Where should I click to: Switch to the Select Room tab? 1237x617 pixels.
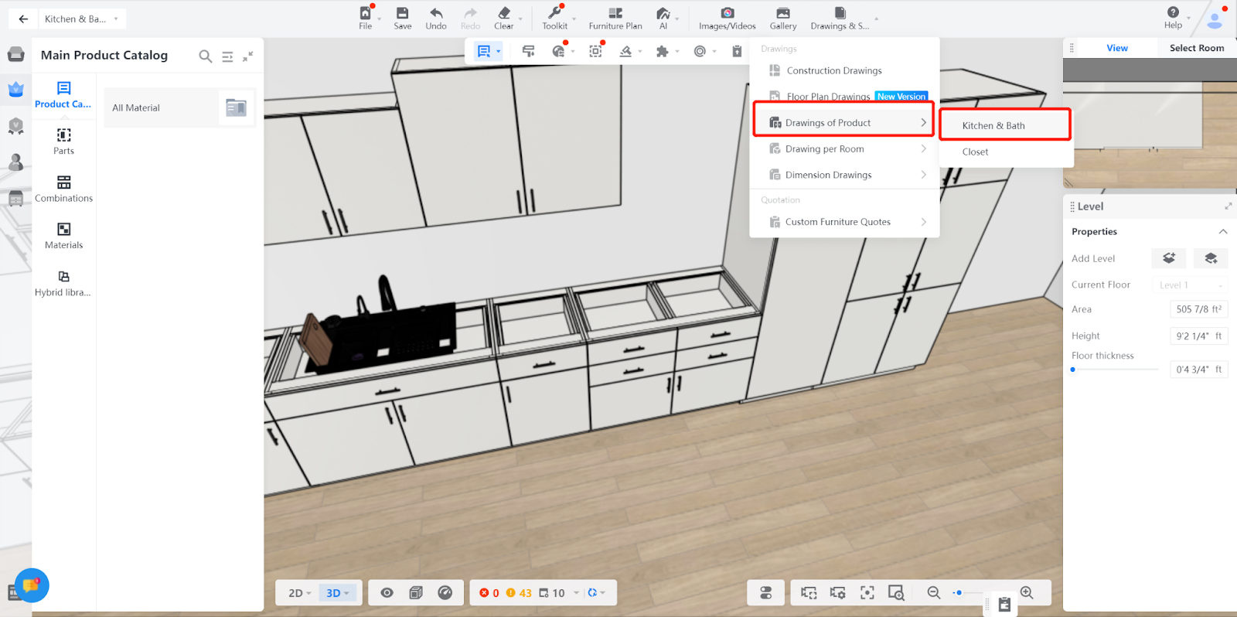(1196, 48)
